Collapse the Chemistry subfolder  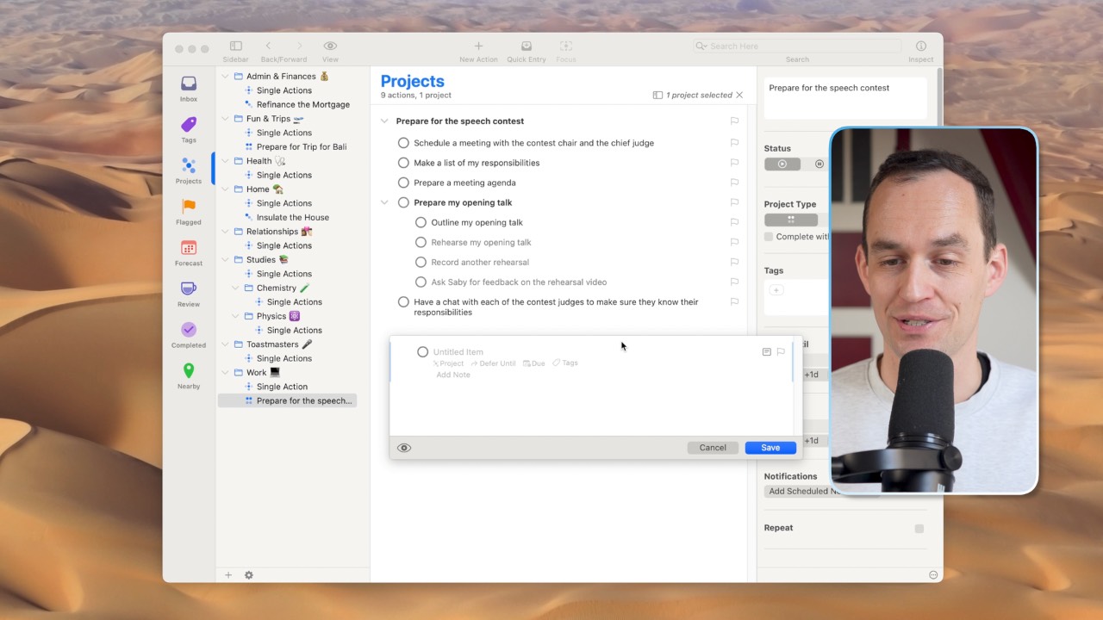point(236,288)
